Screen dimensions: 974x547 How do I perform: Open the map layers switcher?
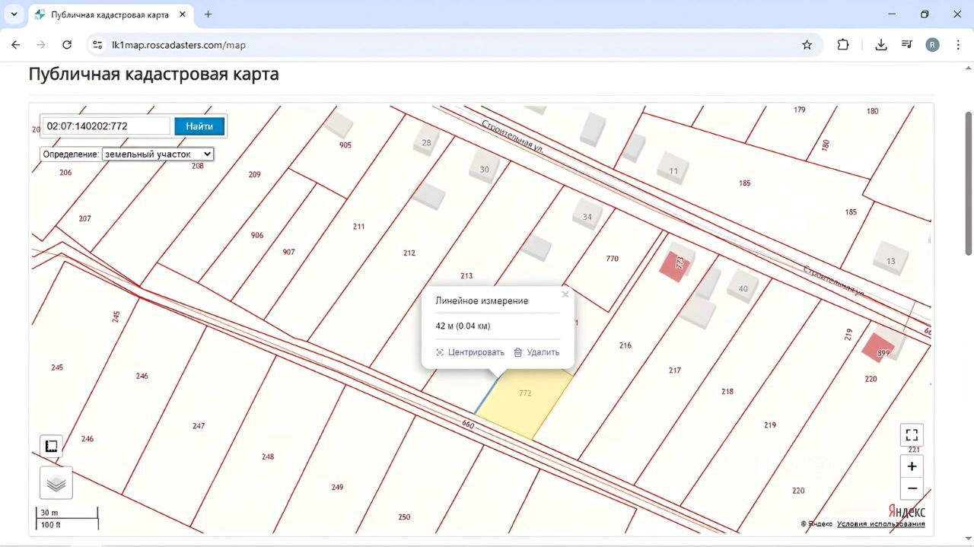point(56,483)
